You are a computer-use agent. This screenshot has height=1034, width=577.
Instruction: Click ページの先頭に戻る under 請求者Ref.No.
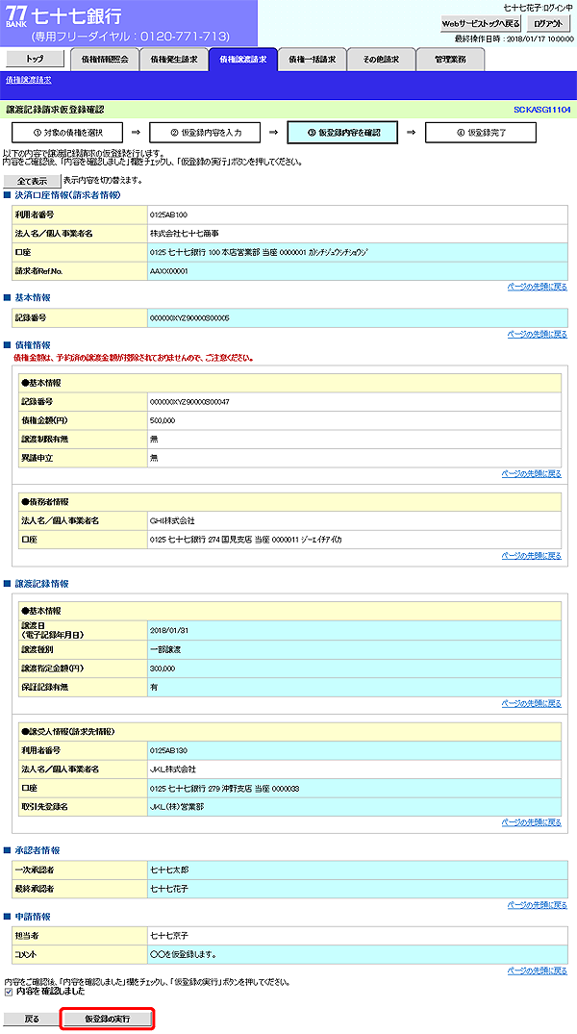pyautogui.click(x=537, y=287)
